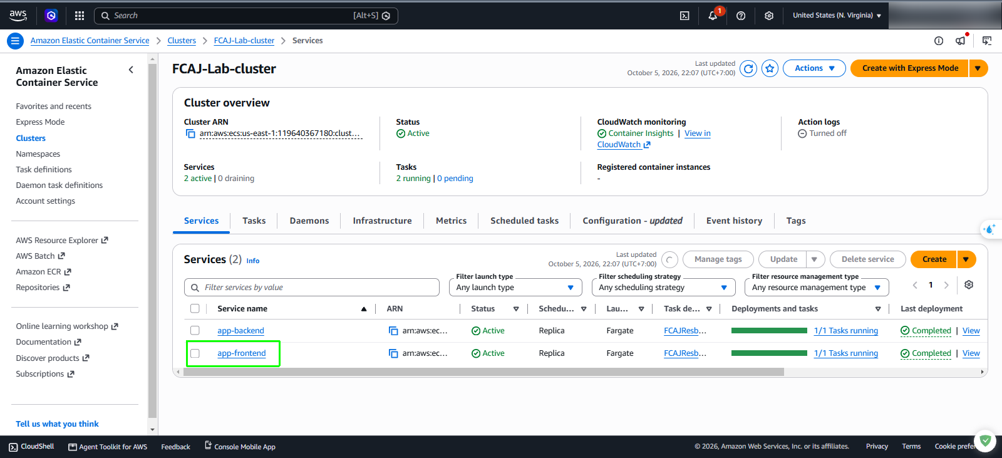Expand the Create service dropdown arrow
This screenshot has width=1002, height=458.
point(966,259)
